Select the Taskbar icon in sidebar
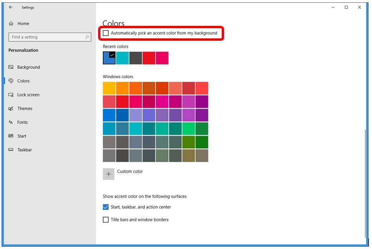The image size is (372, 249). click(x=11, y=150)
